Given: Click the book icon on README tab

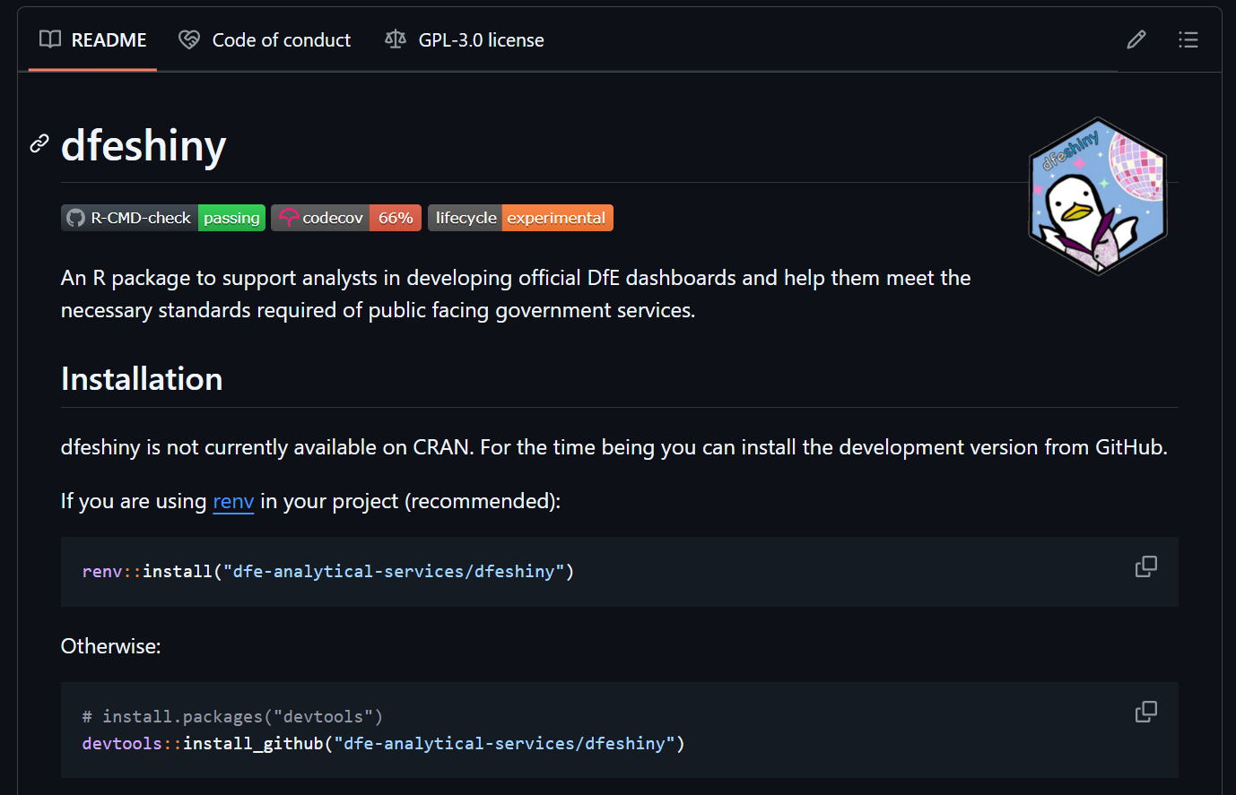Looking at the screenshot, I should click(x=50, y=39).
